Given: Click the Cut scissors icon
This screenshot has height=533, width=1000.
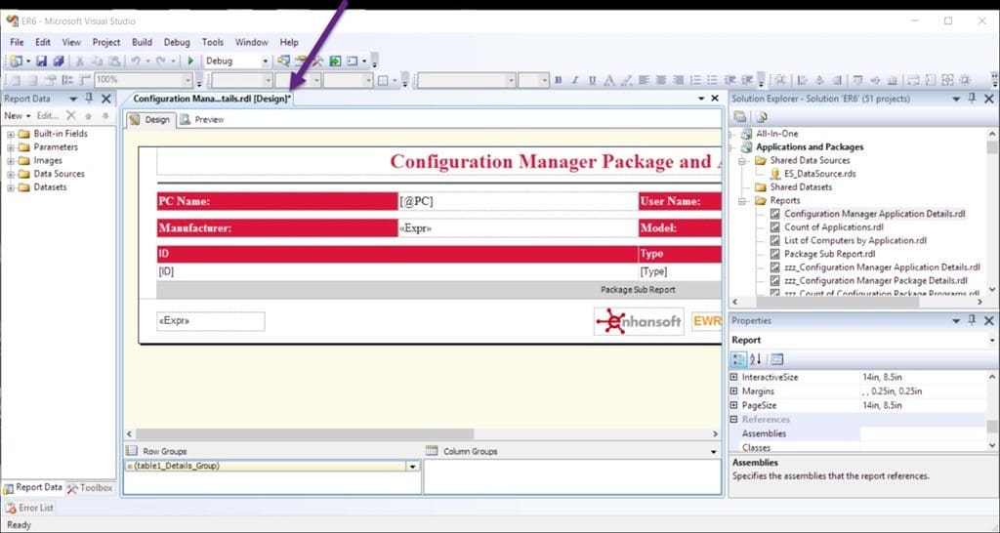Looking at the screenshot, I should click(x=80, y=61).
